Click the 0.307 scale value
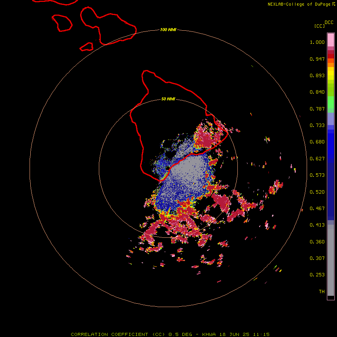This screenshot has width=337, height=337. (317, 258)
